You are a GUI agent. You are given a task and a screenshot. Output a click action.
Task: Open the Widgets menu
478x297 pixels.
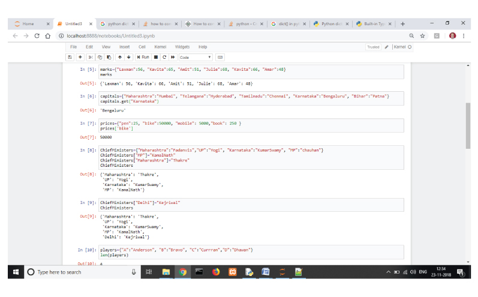182,47
